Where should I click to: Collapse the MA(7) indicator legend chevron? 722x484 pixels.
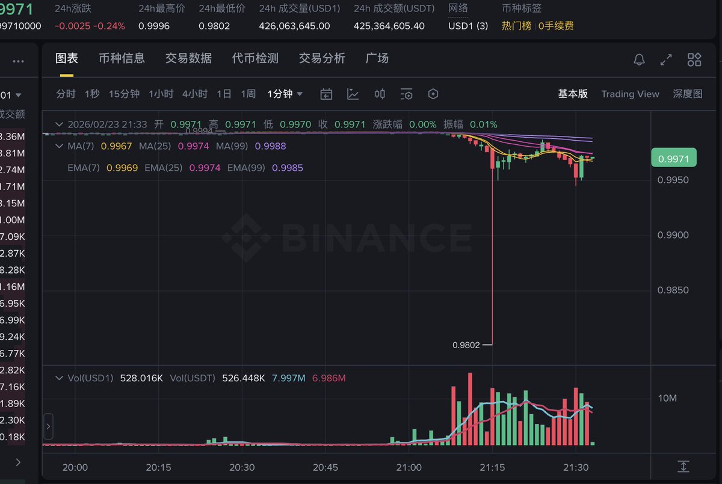pyautogui.click(x=59, y=146)
